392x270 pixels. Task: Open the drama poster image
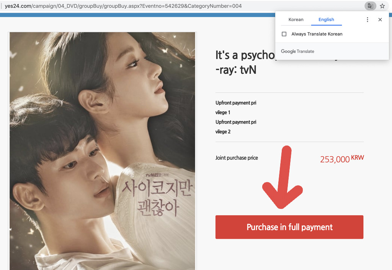tap(102, 151)
